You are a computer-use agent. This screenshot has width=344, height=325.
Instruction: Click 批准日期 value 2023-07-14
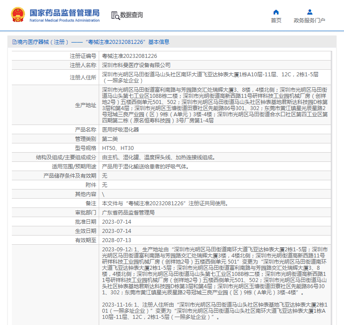(117, 222)
